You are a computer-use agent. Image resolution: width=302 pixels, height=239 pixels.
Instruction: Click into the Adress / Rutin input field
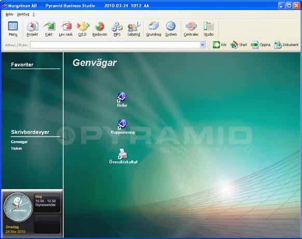point(115,45)
